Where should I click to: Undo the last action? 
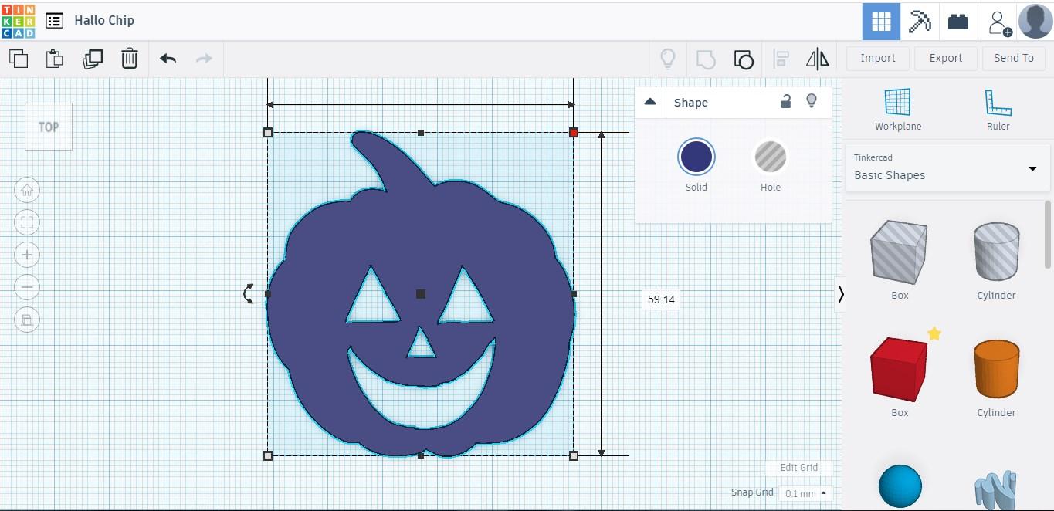click(x=167, y=58)
